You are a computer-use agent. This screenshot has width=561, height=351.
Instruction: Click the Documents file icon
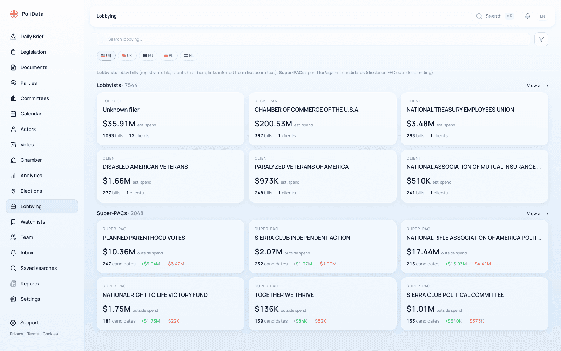pyautogui.click(x=13, y=67)
